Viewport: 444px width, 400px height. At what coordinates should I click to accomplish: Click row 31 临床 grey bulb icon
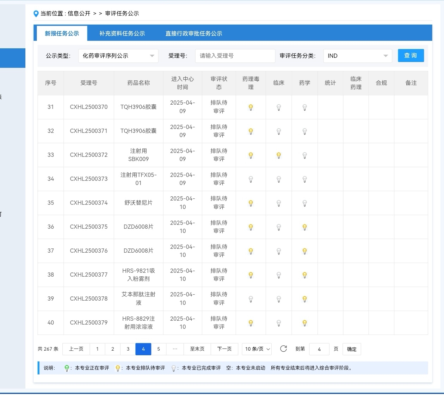point(279,107)
